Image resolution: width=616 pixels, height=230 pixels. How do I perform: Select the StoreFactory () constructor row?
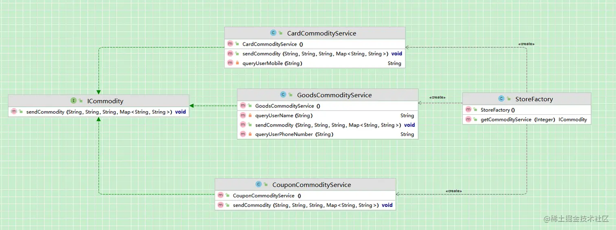coord(527,110)
